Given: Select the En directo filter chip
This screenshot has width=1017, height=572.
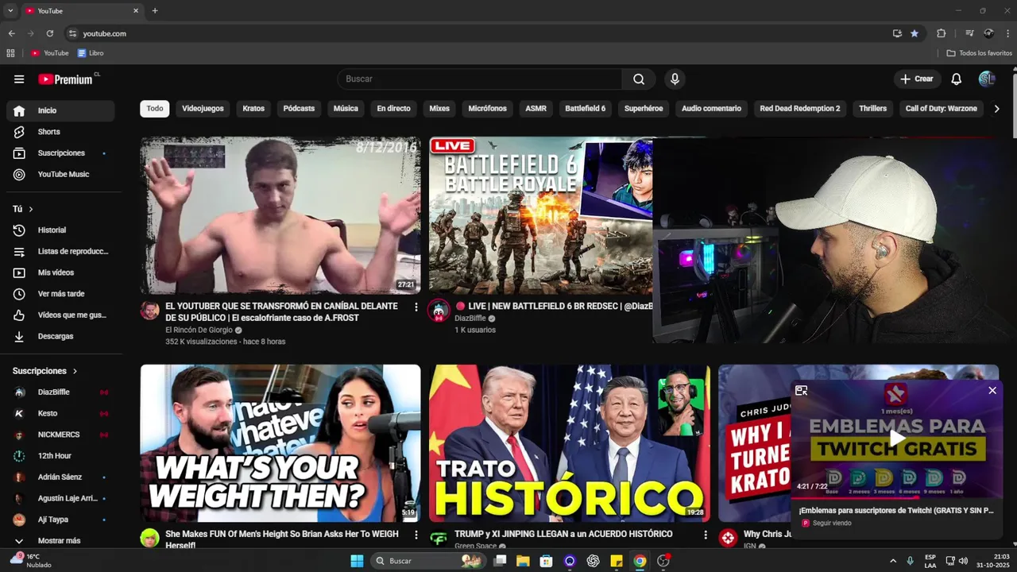Looking at the screenshot, I should pos(393,109).
